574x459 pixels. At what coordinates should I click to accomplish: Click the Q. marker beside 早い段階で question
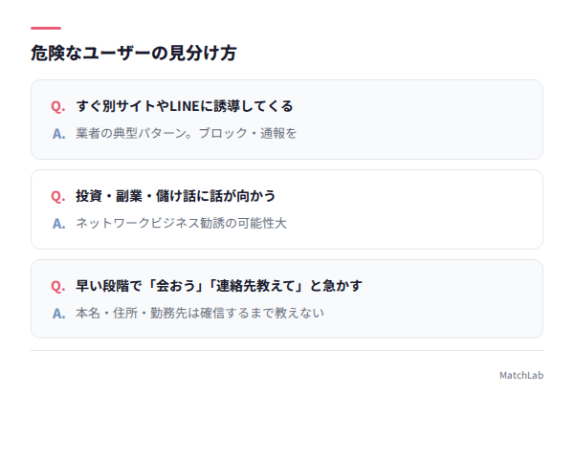tap(57, 286)
